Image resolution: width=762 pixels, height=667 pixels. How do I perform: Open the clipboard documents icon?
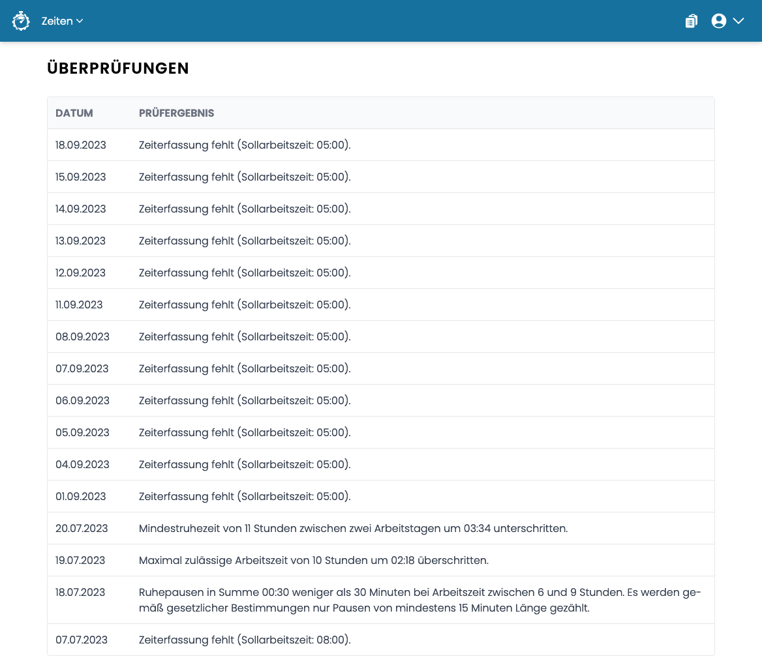tap(691, 21)
